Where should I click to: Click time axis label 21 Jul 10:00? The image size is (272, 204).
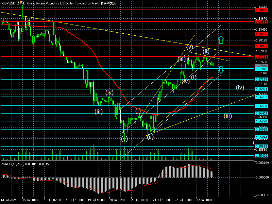pos(161,200)
